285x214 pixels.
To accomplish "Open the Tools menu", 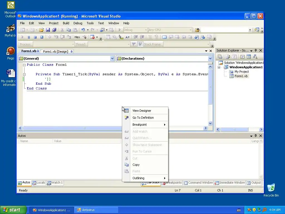I will pyautogui.click(x=90, y=23).
